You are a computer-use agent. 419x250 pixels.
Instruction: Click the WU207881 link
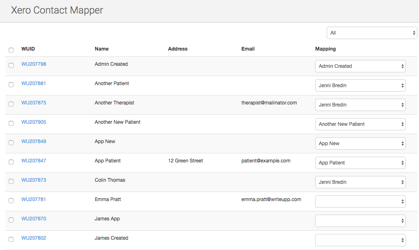click(34, 83)
